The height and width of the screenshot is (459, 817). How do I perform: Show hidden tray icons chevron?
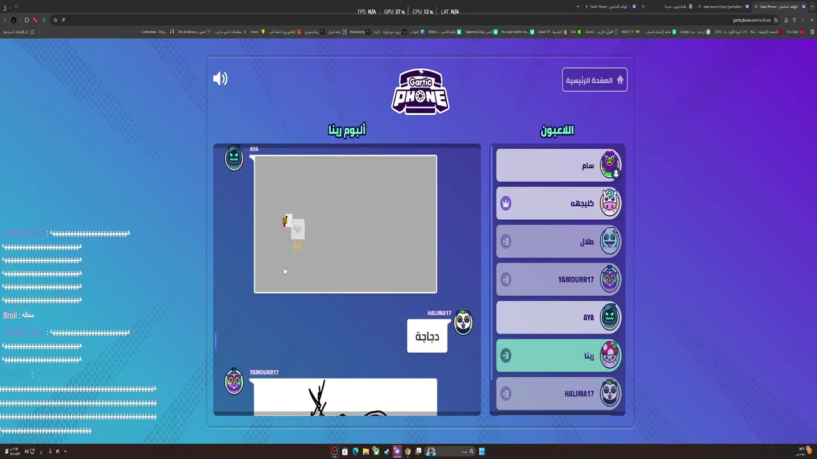pos(65,451)
